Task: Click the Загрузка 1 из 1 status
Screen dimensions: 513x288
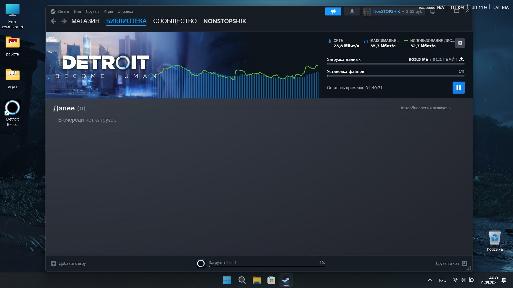Action: click(222, 262)
